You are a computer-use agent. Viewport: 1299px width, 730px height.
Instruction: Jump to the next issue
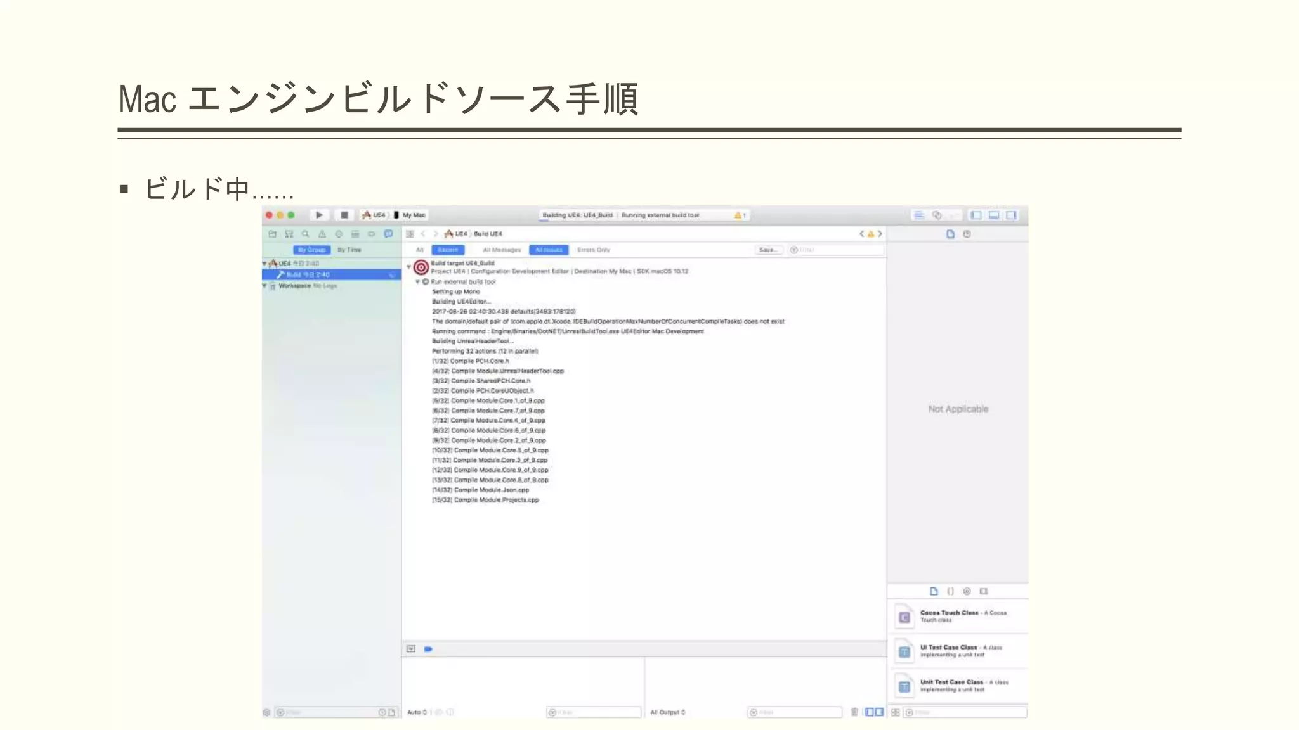point(880,234)
